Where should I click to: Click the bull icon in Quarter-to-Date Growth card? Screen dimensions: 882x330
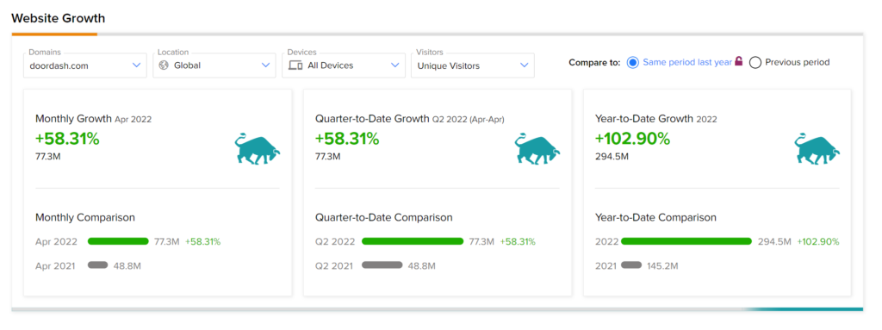click(537, 149)
